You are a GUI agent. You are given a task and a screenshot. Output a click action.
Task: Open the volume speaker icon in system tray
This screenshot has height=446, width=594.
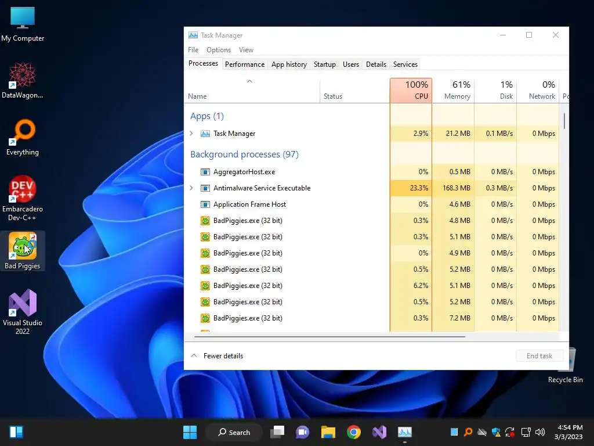tap(540, 432)
